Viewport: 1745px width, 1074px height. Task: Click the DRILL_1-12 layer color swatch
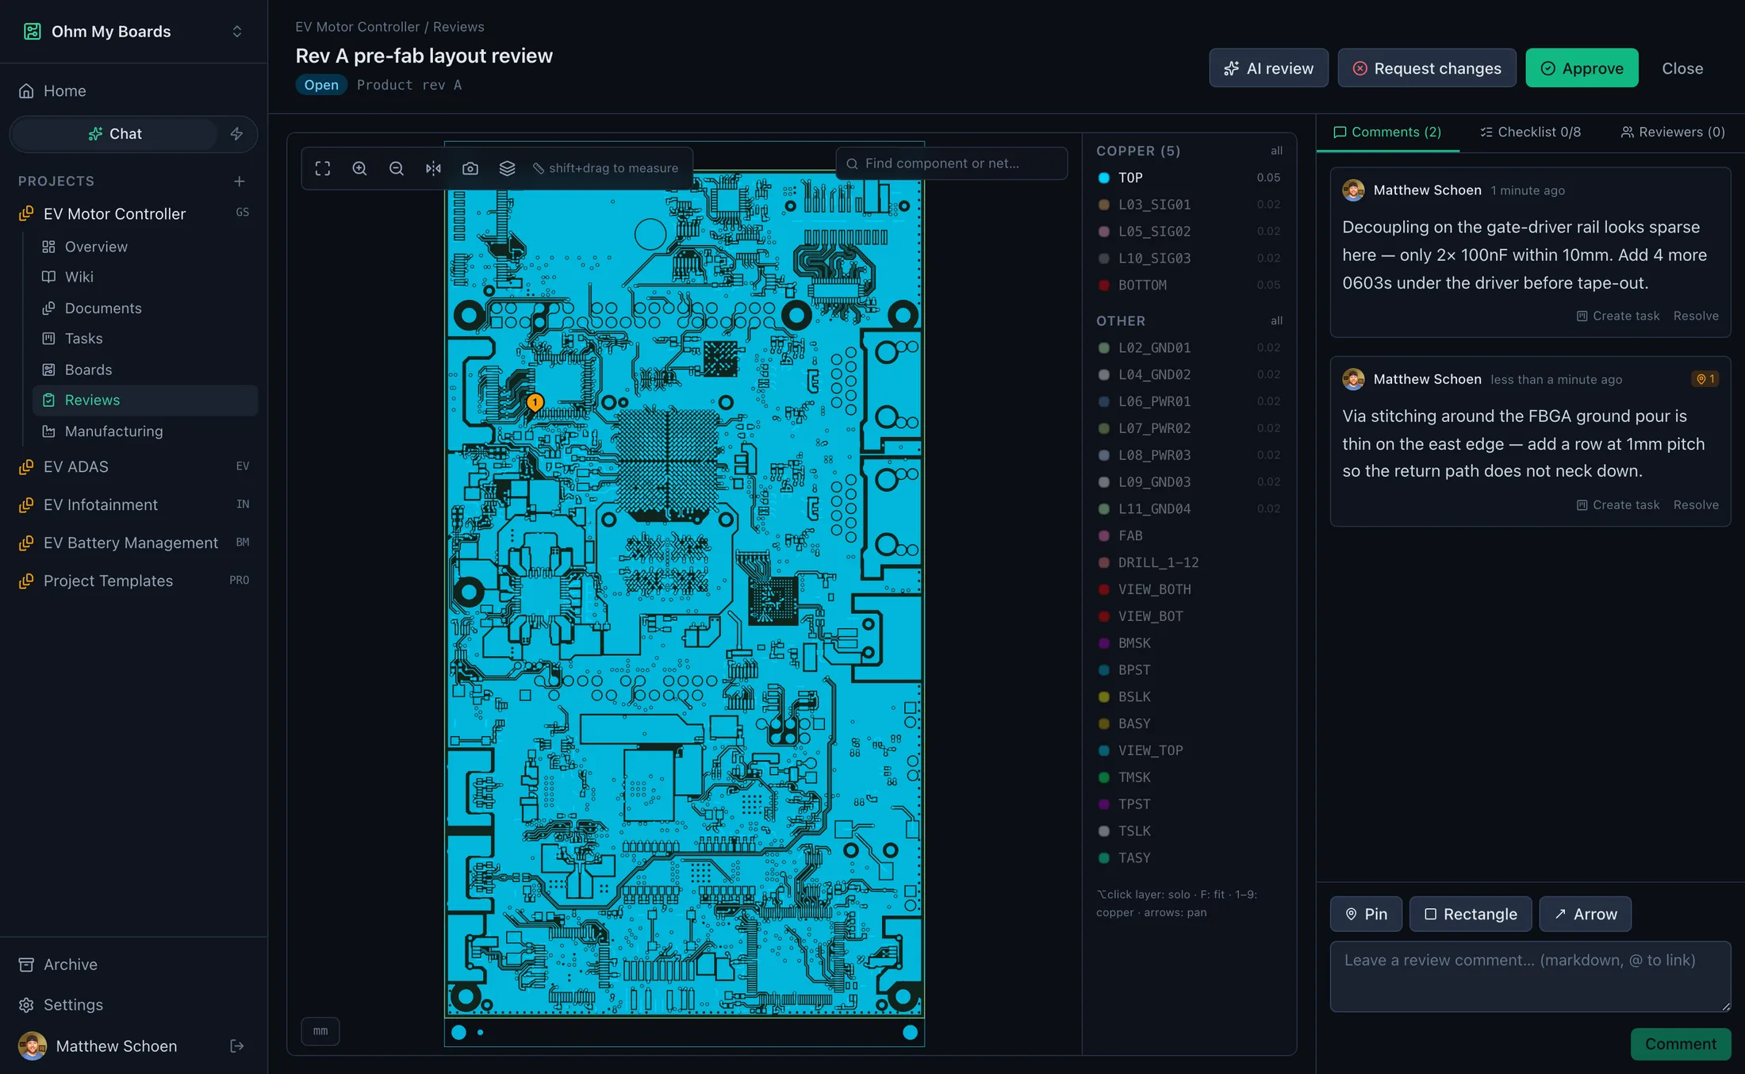(x=1103, y=562)
